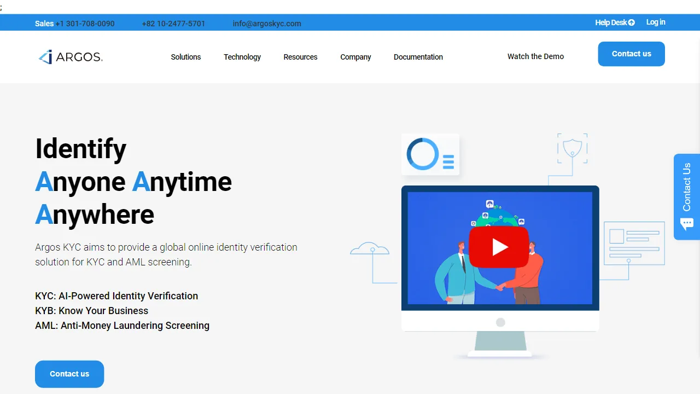This screenshot has width=700, height=394.
Task: Click Watch the Demo link
Action: pyautogui.click(x=535, y=56)
